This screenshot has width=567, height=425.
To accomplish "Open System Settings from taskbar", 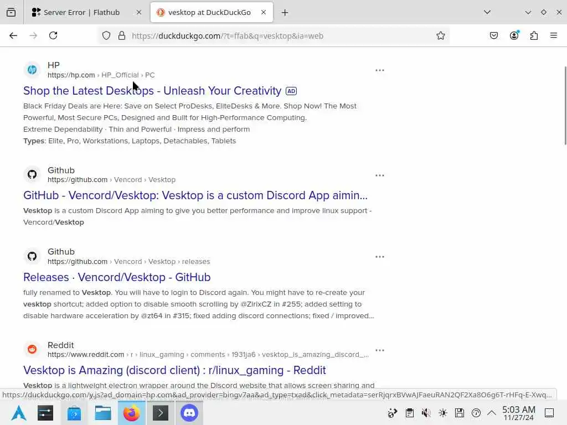I will [45, 413].
